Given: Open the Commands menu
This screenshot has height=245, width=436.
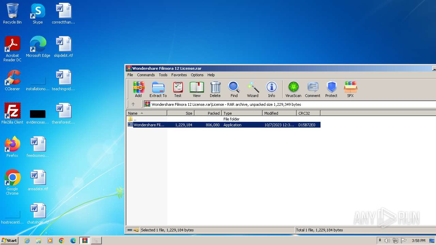Looking at the screenshot, I should [x=146, y=75].
